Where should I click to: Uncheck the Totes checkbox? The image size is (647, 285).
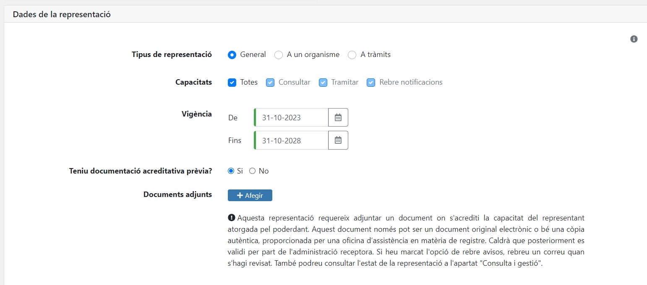point(232,83)
